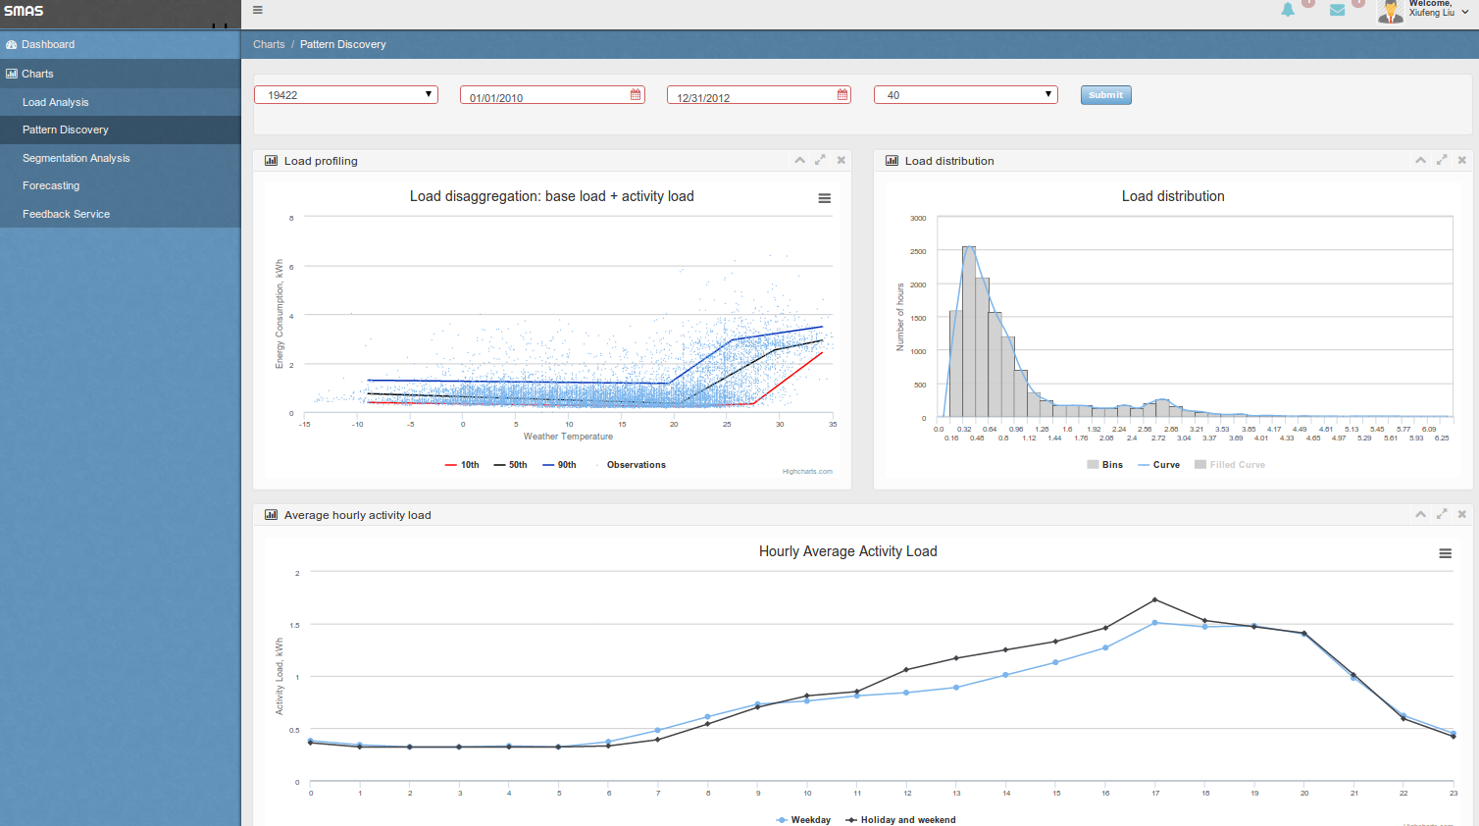Go to Forecasting menu item

[51, 185]
